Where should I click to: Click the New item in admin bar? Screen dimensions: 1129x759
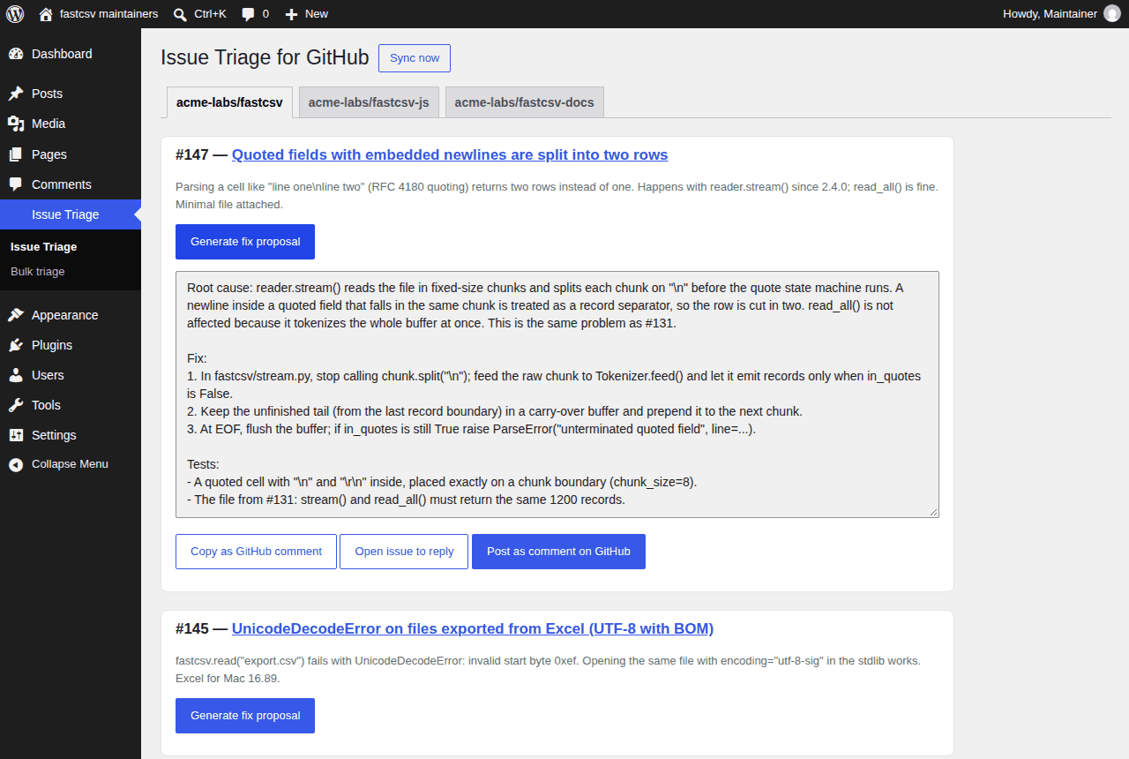[306, 14]
